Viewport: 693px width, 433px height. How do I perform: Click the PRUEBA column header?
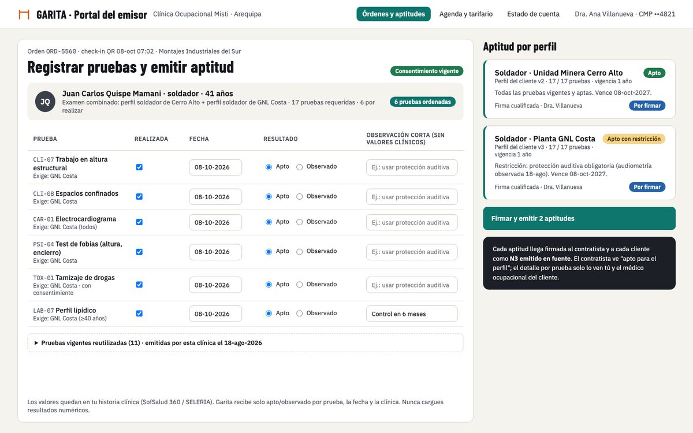click(45, 139)
